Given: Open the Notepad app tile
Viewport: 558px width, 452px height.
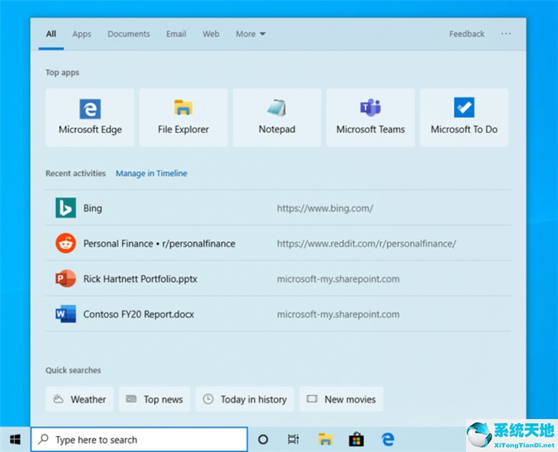Looking at the screenshot, I should coord(277,117).
